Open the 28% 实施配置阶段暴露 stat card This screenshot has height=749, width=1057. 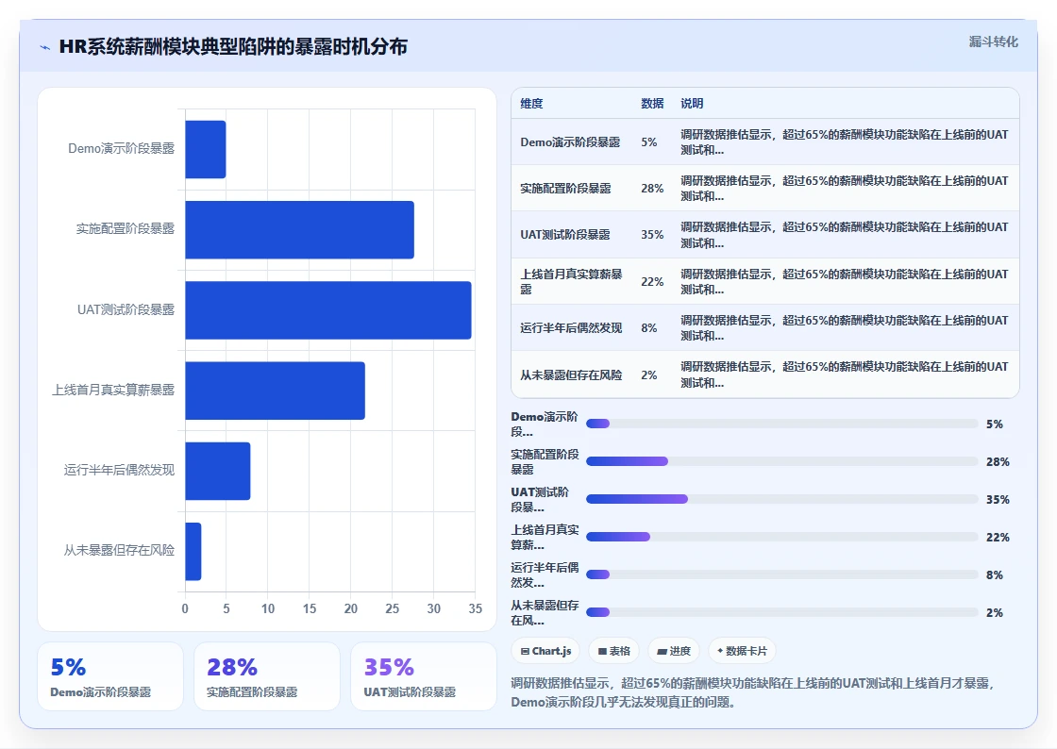(267, 676)
